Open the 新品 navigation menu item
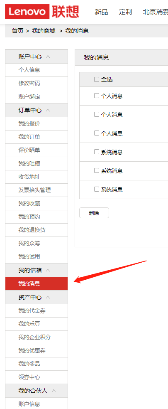The image size is (168, 409). 101,12
